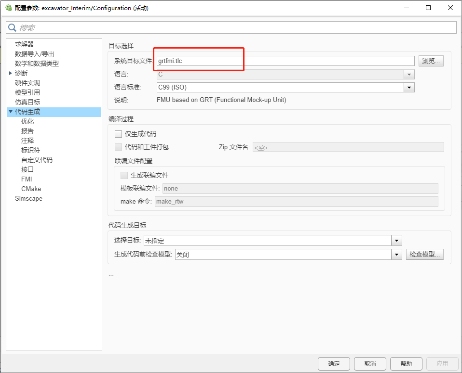Check the 代码和工件打包 option
This screenshot has height=373, width=462.
click(x=118, y=147)
